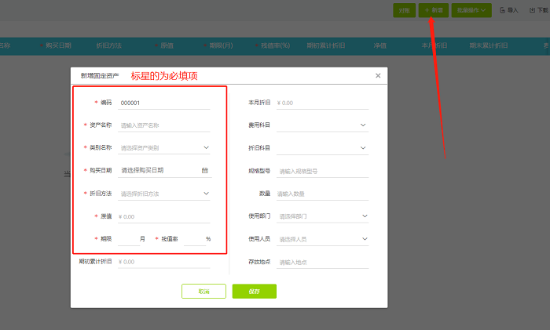Open the 批量操作 dropdown
Viewport: 550px width, 330px height.
471,10
